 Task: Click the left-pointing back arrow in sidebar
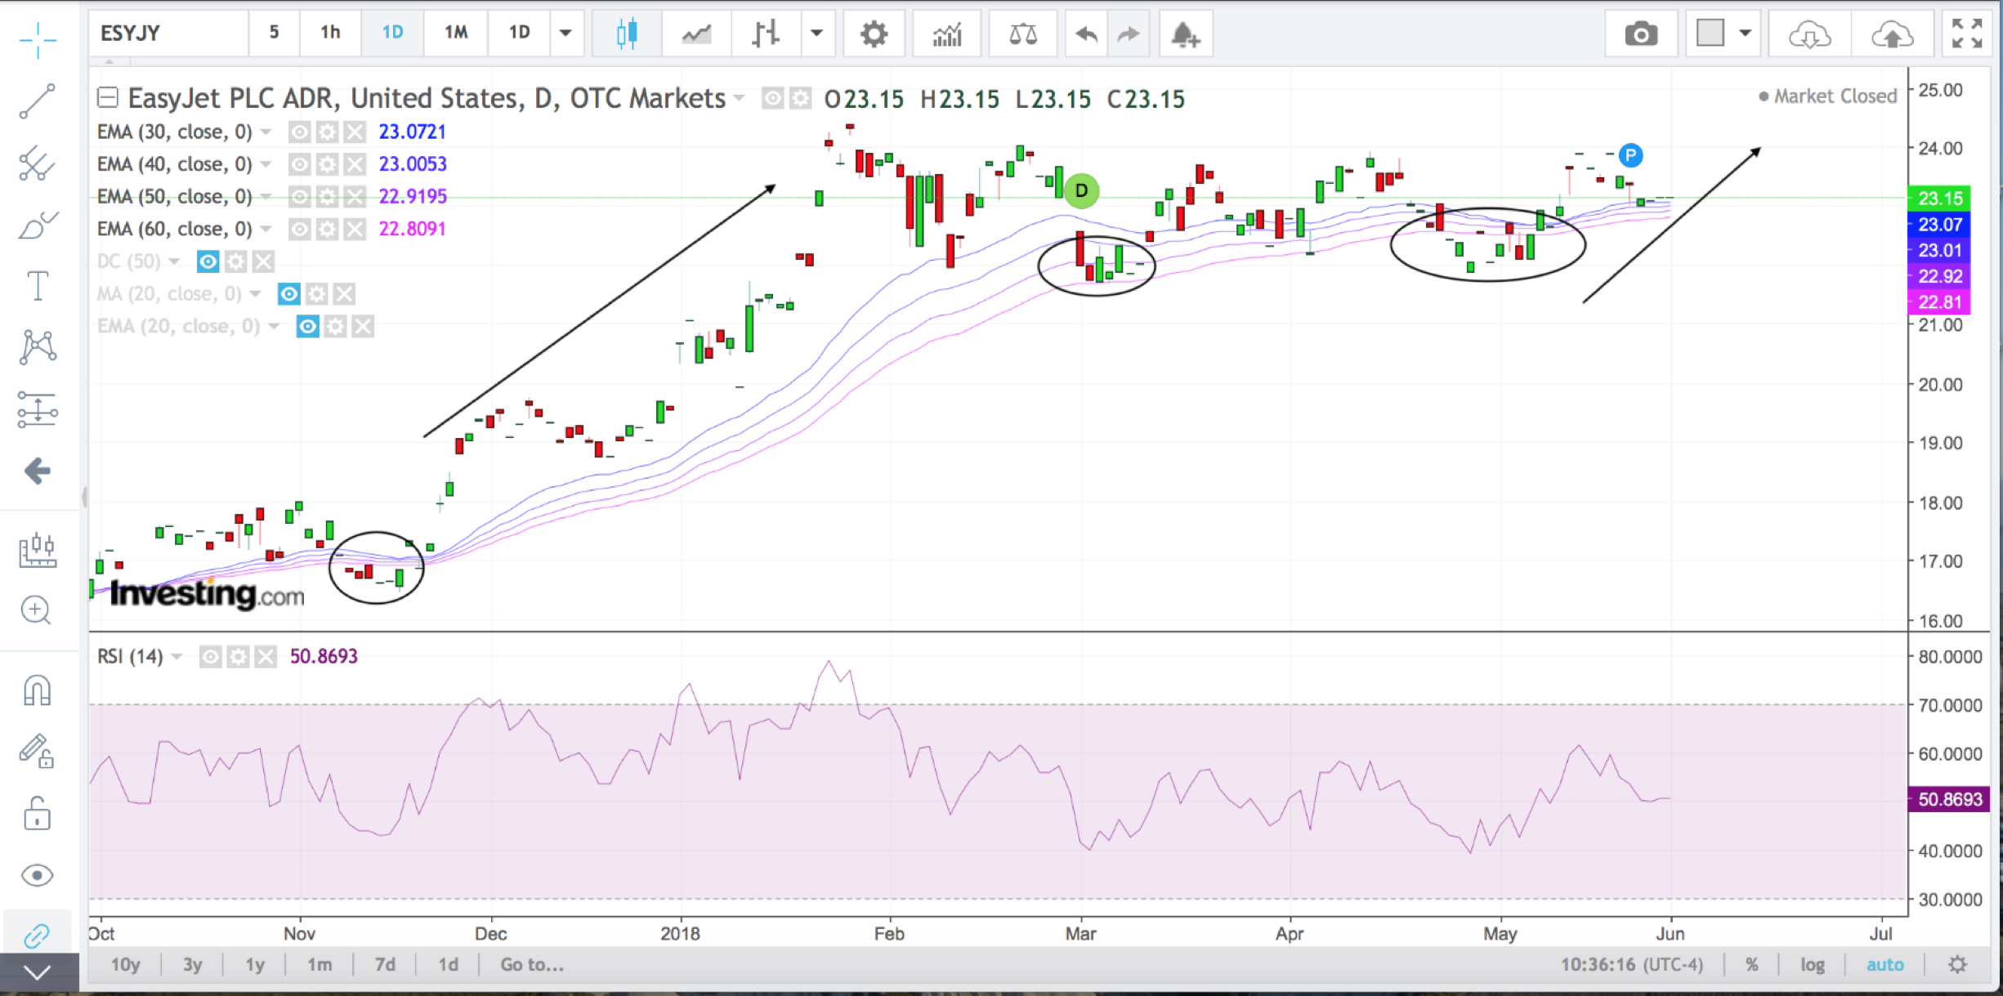38,471
